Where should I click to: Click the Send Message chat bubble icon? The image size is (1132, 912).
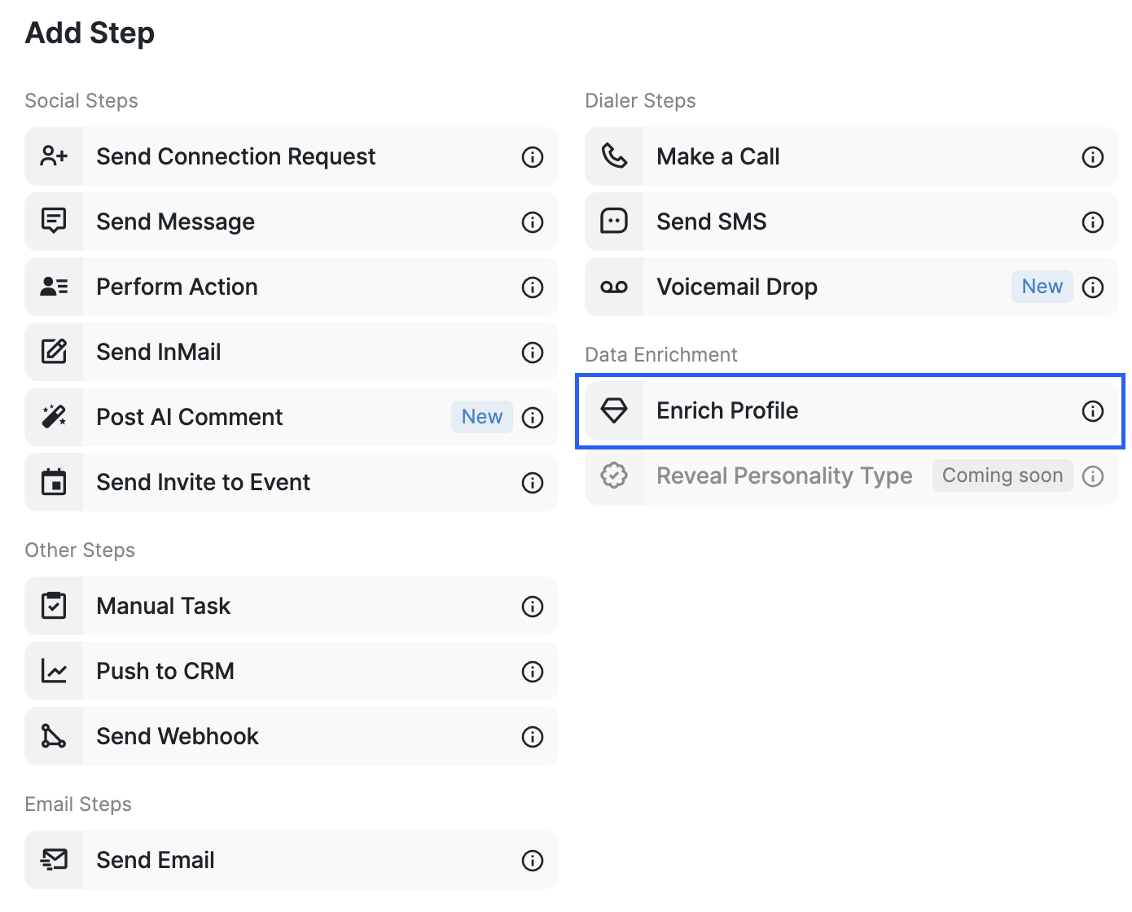(54, 221)
